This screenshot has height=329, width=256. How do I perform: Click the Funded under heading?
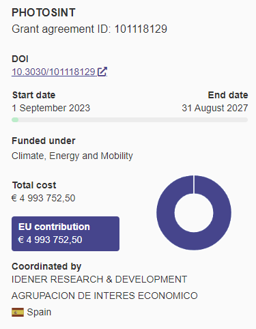pos(44,141)
